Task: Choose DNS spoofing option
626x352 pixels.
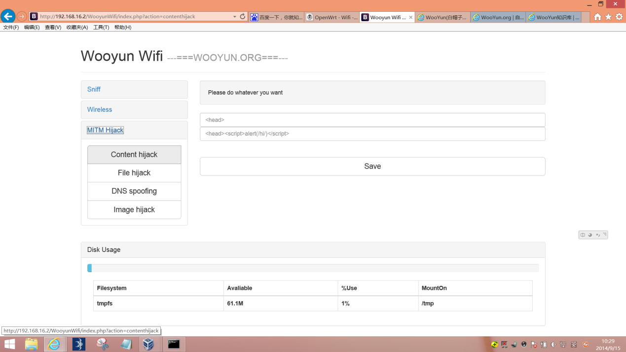Action: (x=134, y=191)
